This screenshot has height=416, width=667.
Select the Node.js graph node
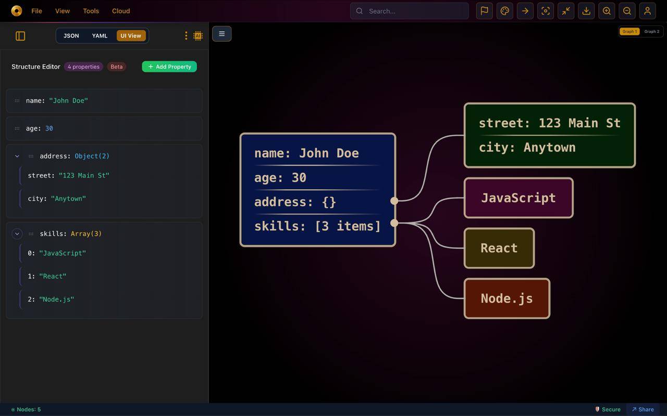[x=507, y=298]
